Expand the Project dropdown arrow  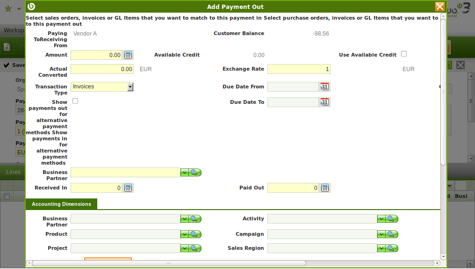click(x=184, y=248)
